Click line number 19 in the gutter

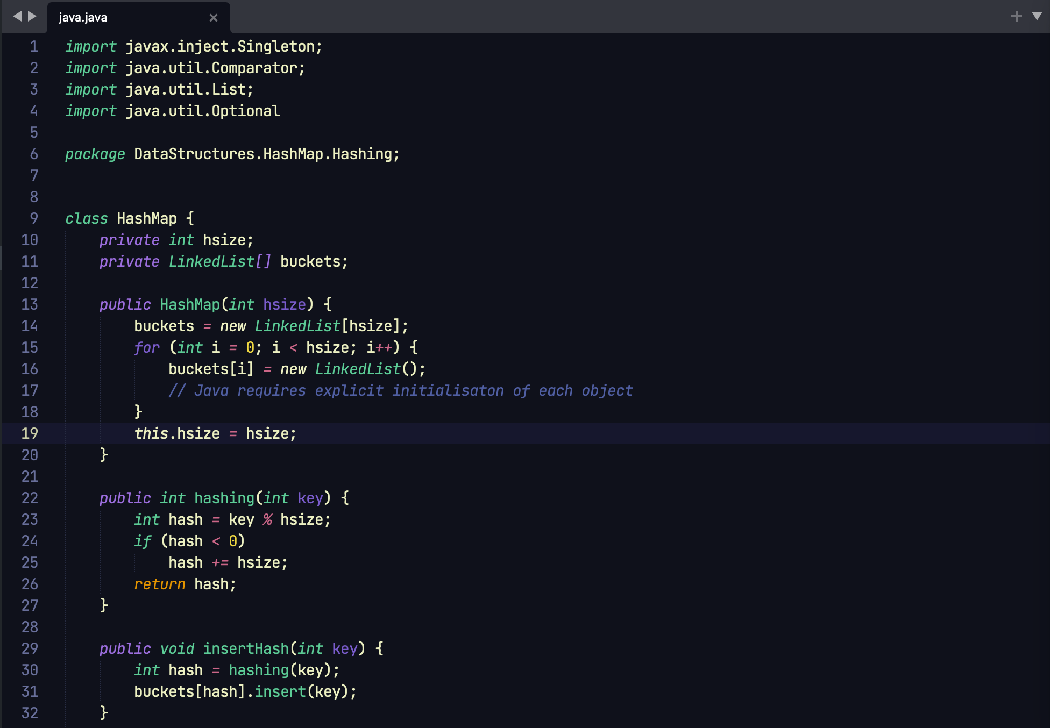click(30, 433)
